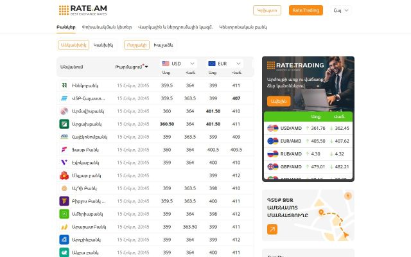Click the ԳՏԵՔ ՁԵԶ ԱՄԵՆԱՄՈՏ ՄԱՍՆԱՃՅՈՒՂԸ map card

click(x=308, y=215)
